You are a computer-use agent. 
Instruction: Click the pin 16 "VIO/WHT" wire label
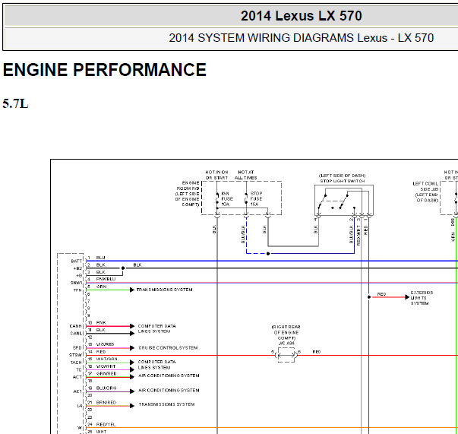(x=106, y=366)
